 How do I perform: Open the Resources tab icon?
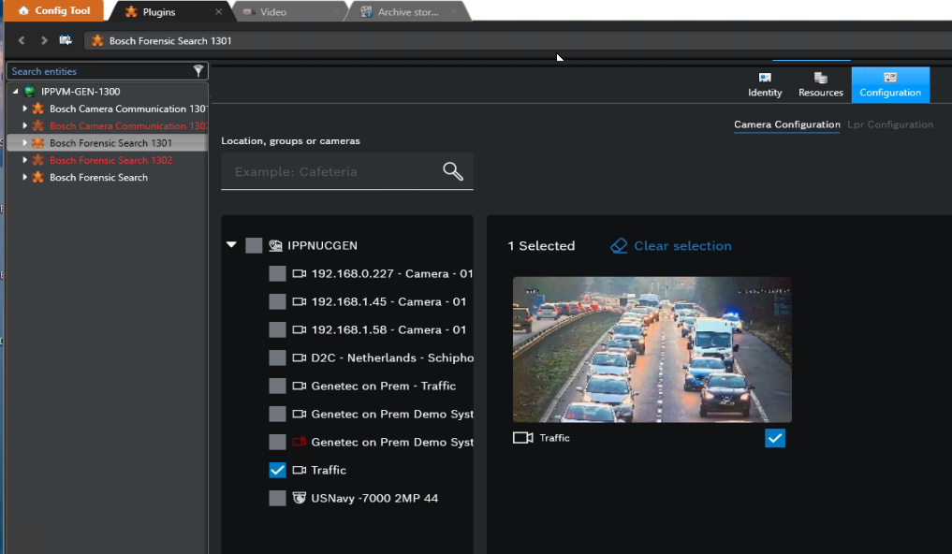tap(820, 79)
